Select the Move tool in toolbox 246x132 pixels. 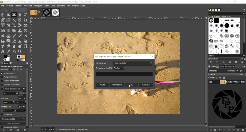coord(2,15)
